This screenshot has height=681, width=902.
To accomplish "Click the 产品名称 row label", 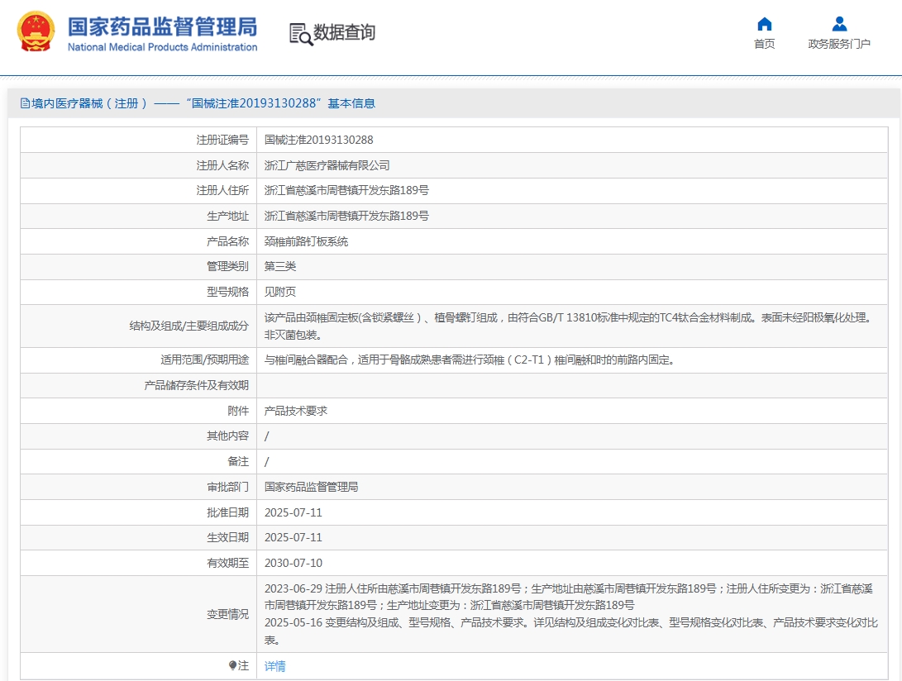I will [228, 241].
